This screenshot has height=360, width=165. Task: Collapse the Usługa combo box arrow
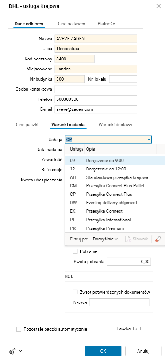click(x=149, y=139)
